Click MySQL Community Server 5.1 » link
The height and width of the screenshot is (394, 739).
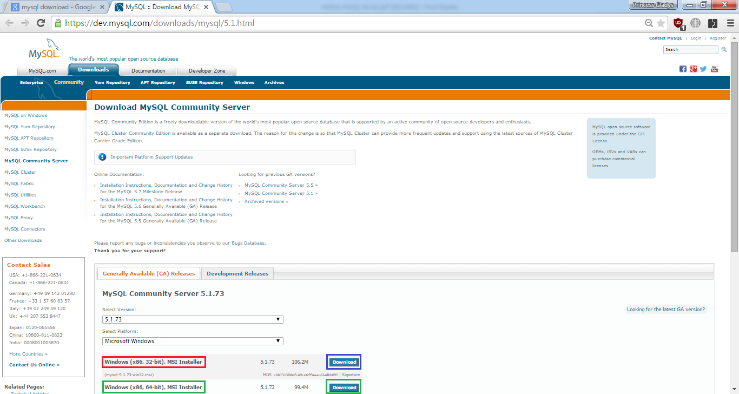tap(281, 193)
